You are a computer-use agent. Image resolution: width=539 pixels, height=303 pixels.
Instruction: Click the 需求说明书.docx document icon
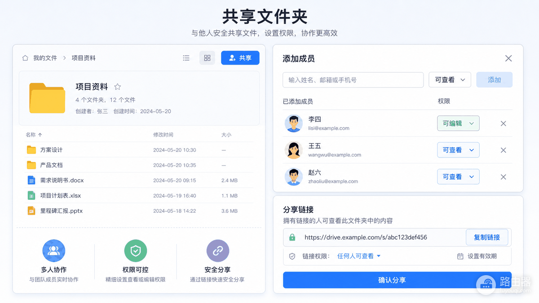pos(31,180)
